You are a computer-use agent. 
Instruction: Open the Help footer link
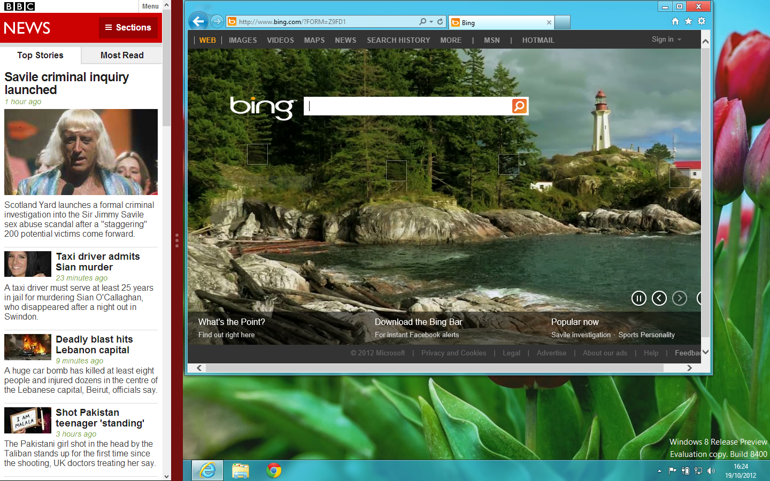pos(651,353)
